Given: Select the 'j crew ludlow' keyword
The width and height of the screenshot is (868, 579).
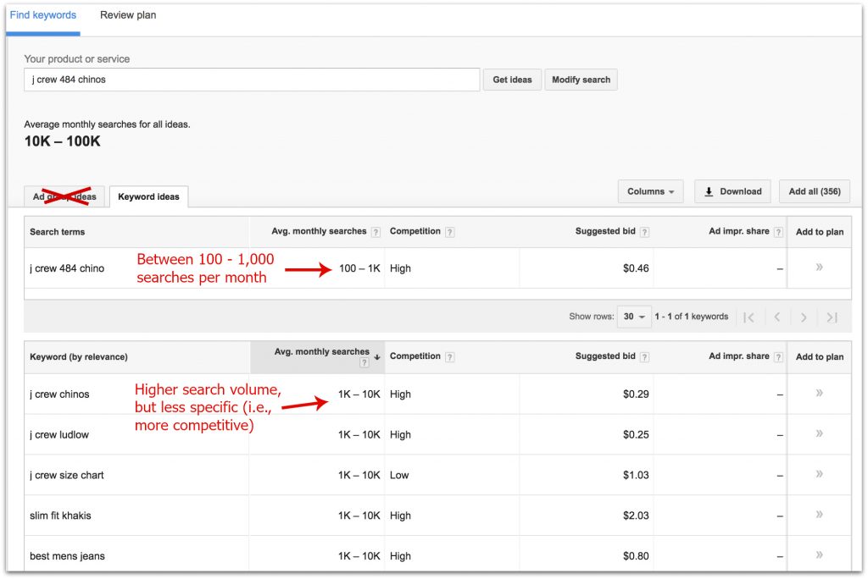Looking at the screenshot, I should (x=59, y=434).
